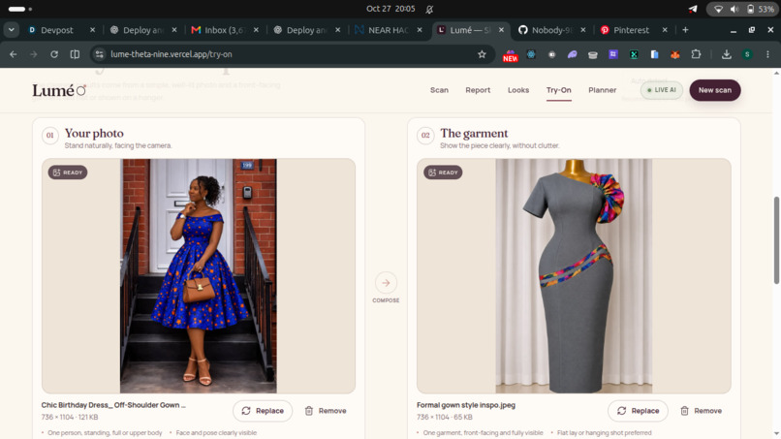
Task: Open the Scan nav item
Action: pyautogui.click(x=439, y=90)
